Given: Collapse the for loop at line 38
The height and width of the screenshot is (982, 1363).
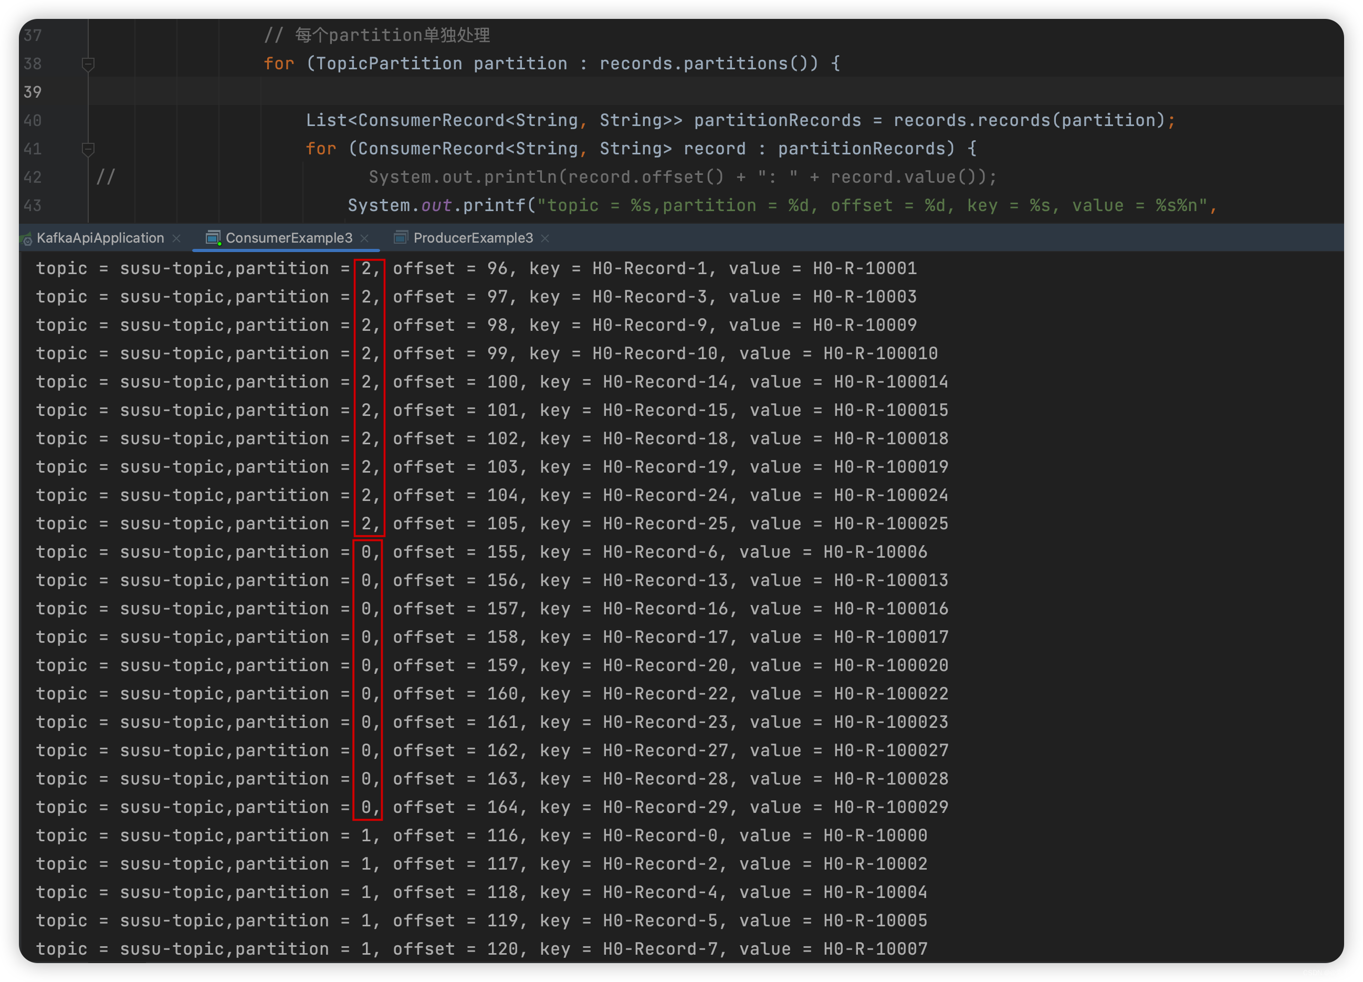Looking at the screenshot, I should pos(88,64).
